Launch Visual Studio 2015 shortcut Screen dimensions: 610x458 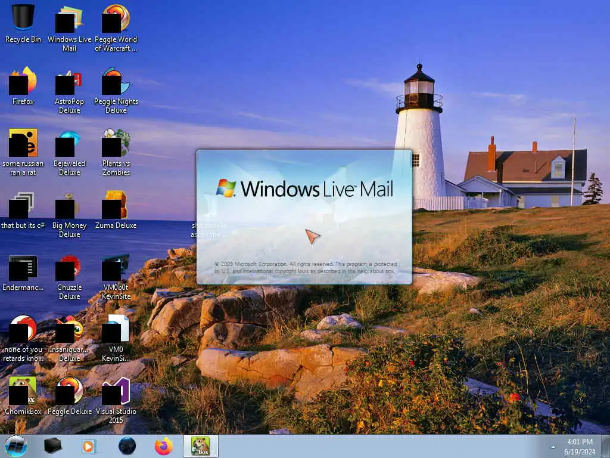coord(116,400)
